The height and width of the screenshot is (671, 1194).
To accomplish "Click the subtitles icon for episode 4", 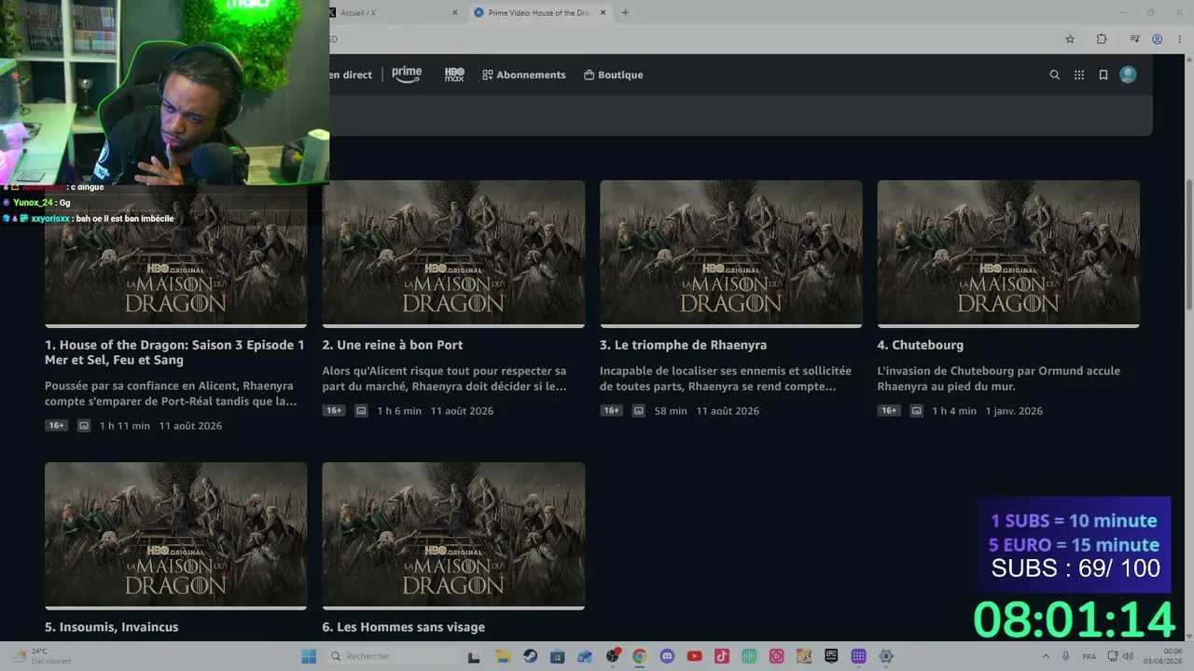I will 916,411.
